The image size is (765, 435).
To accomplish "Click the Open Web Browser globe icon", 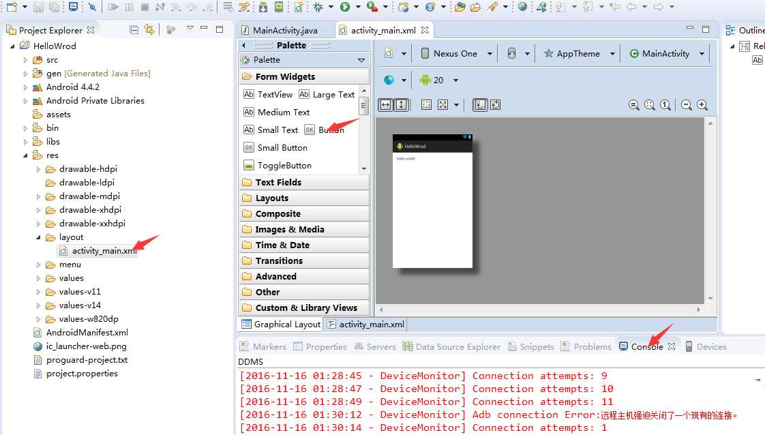I will pos(522,7).
